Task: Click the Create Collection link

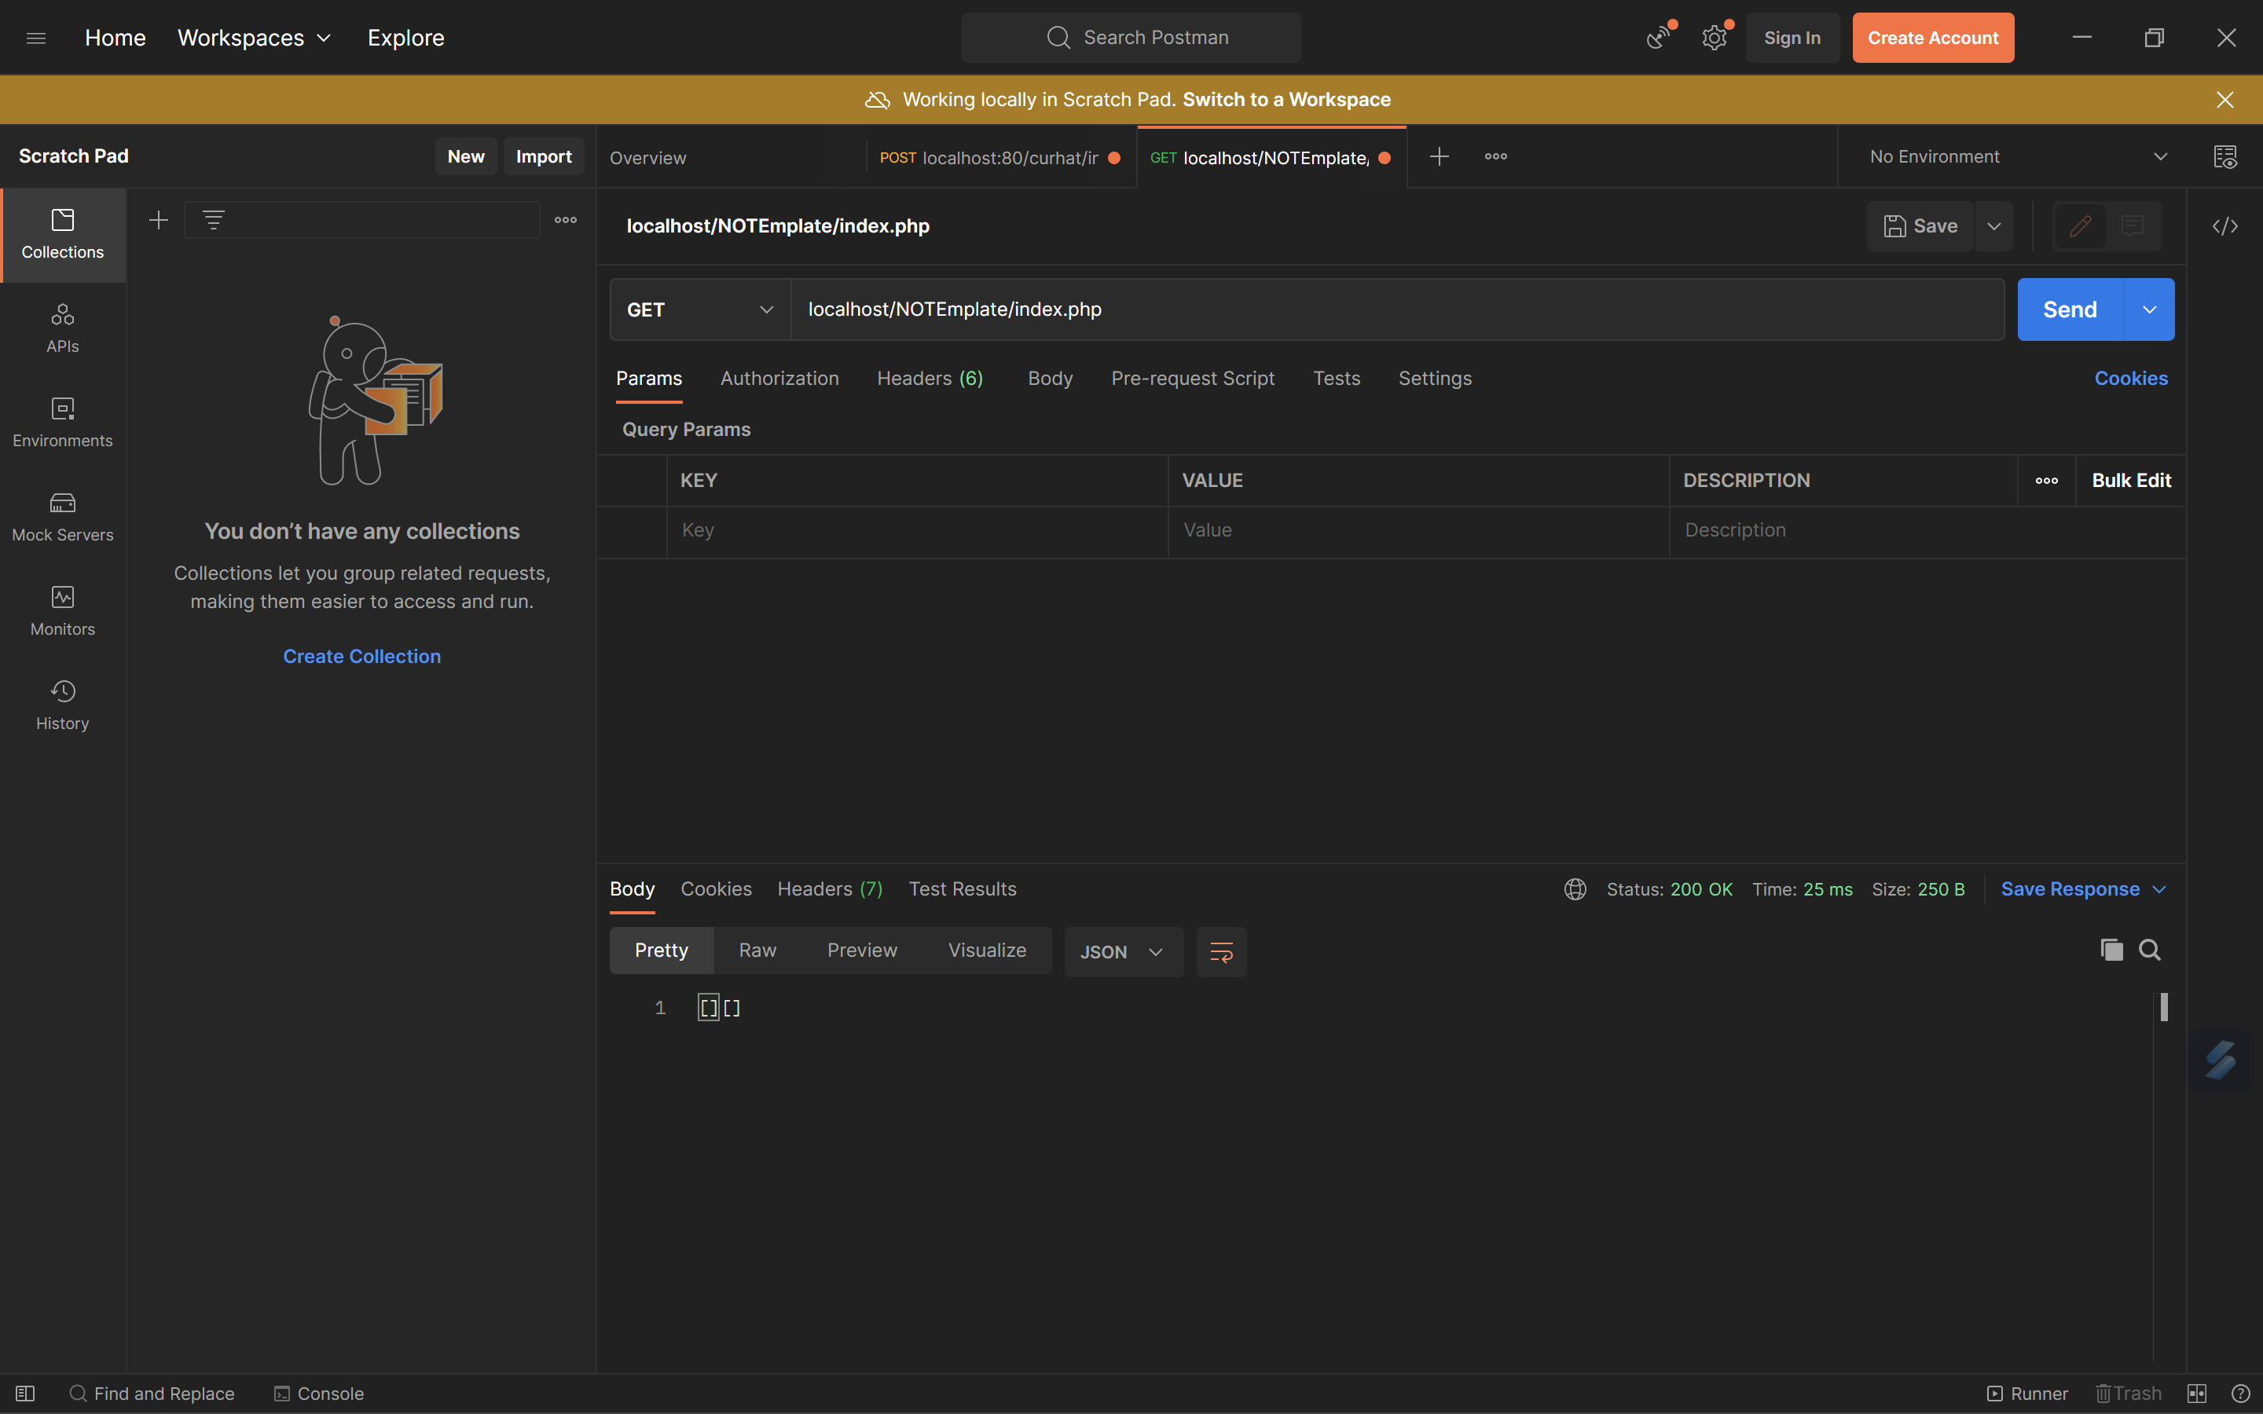Action: [362, 657]
